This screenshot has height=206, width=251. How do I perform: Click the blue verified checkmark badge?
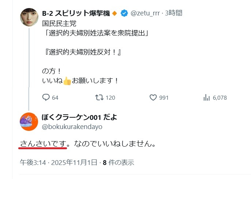(124, 14)
